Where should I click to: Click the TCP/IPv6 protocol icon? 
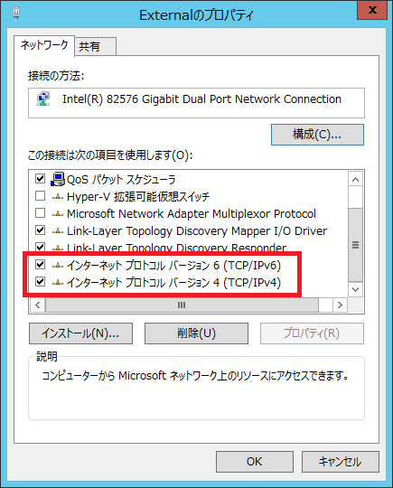coord(58,266)
